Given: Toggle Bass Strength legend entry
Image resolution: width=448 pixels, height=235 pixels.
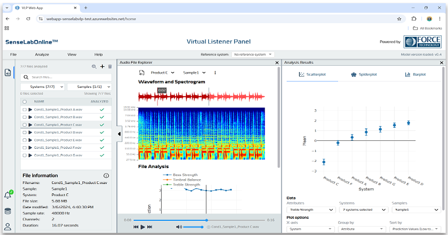Looking at the screenshot, I should click(x=180, y=175).
